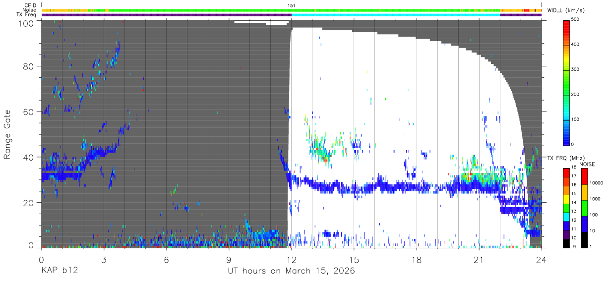
Task: Pick the red 17–18 MHz TX FRQ swatch
Action: (x=566, y=172)
